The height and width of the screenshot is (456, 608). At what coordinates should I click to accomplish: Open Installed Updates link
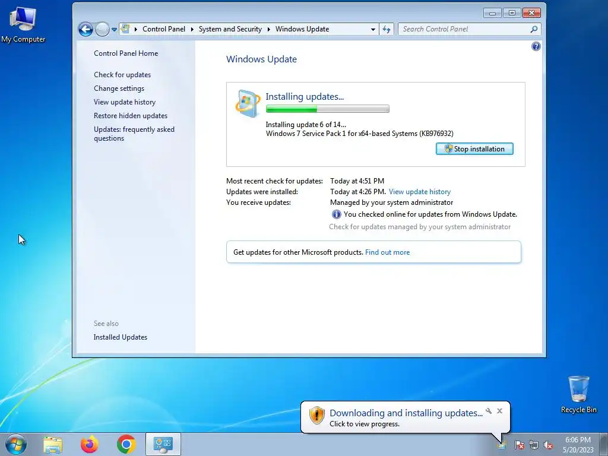(x=120, y=337)
